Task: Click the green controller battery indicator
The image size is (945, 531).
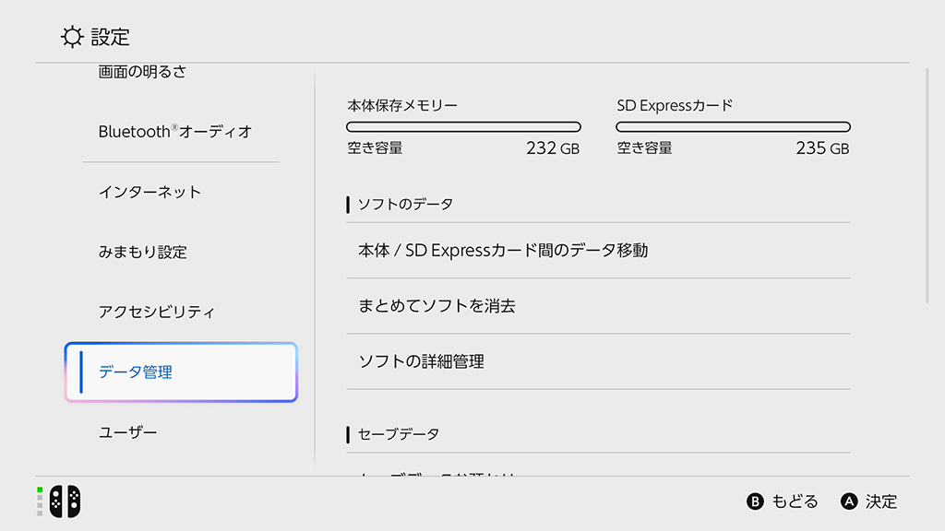Action: click(40, 490)
